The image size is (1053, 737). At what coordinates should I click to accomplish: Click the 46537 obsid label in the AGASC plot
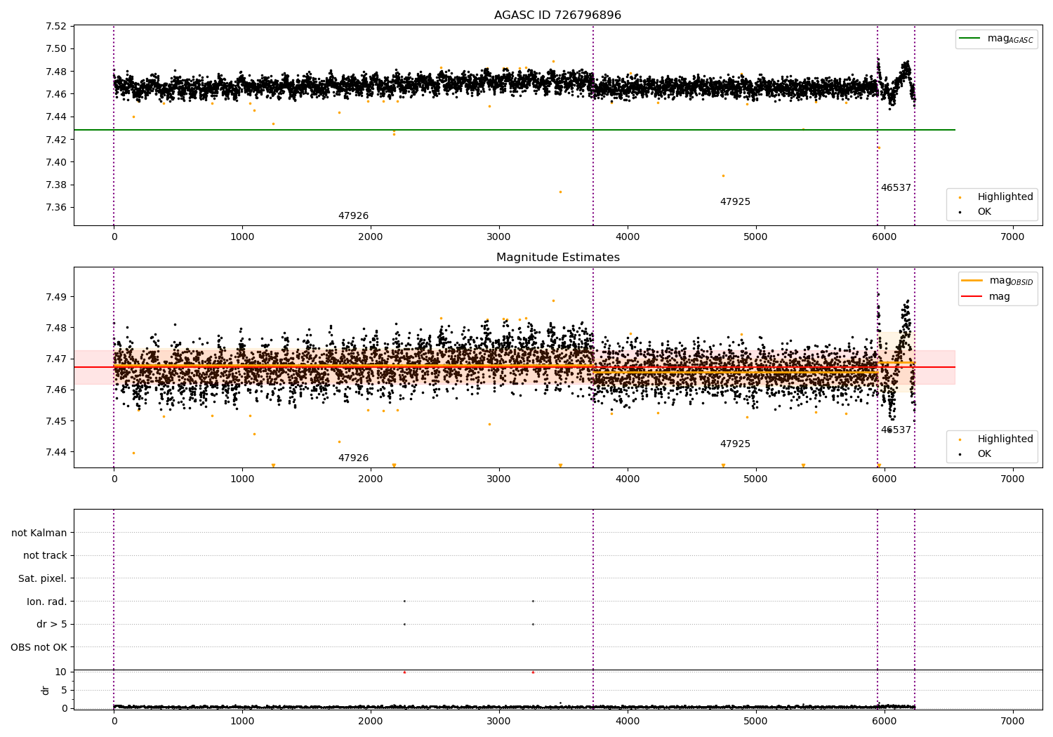pos(896,188)
